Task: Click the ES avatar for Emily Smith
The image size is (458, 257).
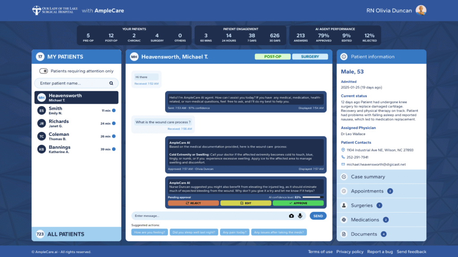Action: (42, 110)
